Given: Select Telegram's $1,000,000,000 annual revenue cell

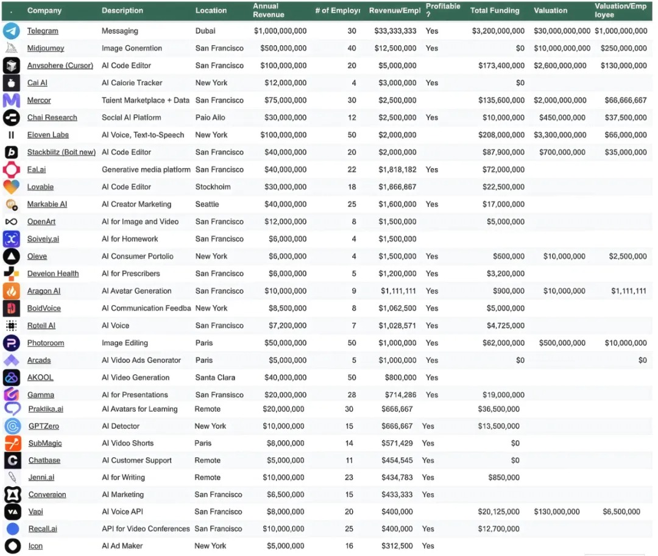Looking at the screenshot, I should tap(280, 31).
